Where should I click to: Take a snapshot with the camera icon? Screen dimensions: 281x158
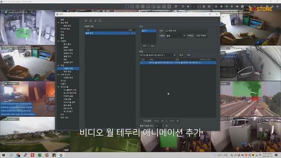(242, 7)
